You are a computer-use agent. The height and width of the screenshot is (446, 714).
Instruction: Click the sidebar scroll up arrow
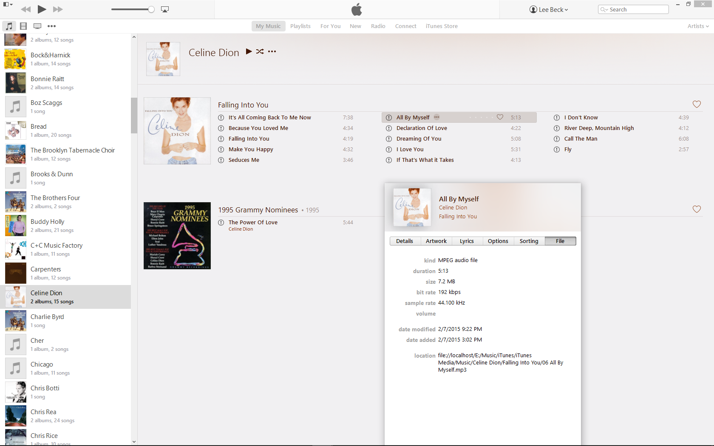coord(134,37)
